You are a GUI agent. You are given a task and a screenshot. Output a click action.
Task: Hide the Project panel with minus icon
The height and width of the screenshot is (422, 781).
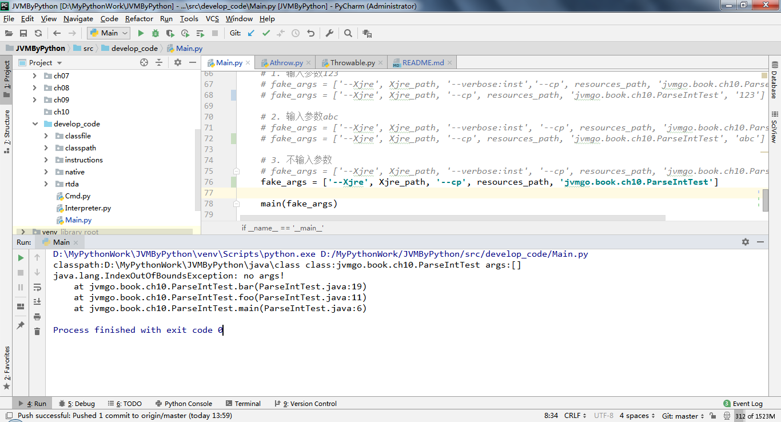tap(192, 62)
